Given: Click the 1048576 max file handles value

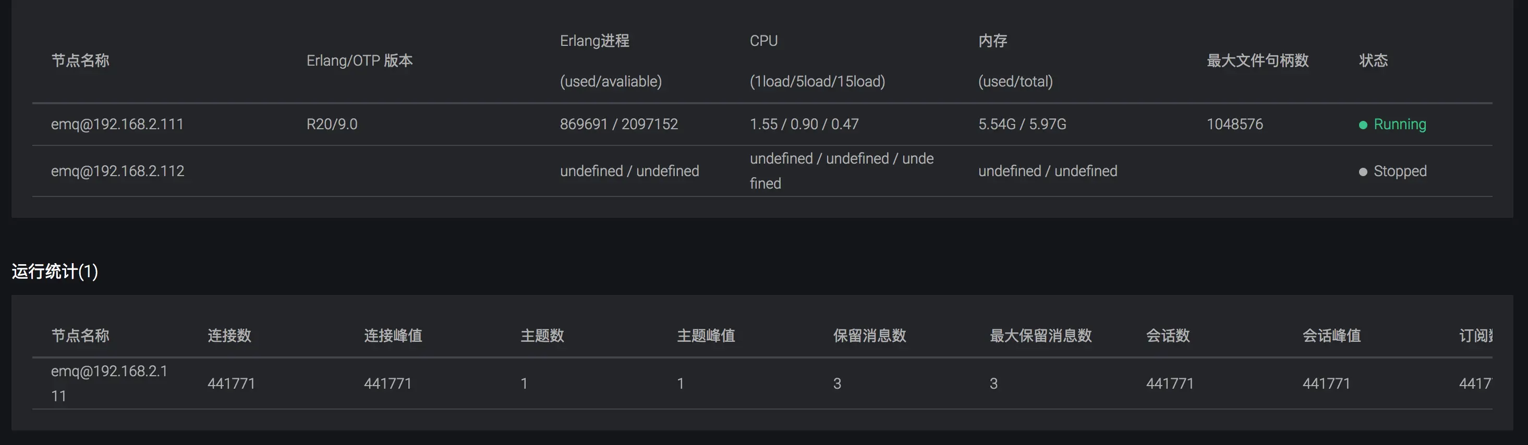Looking at the screenshot, I should (1234, 125).
